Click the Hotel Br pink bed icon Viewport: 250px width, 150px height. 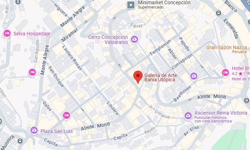click(225, 73)
